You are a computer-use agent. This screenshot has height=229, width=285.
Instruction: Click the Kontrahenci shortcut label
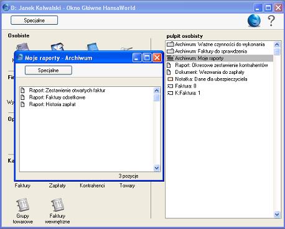(92, 186)
